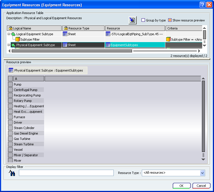Select the Subtype Filter cube icon
The width and height of the screenshot is (214, 192).
pos(17,39)
